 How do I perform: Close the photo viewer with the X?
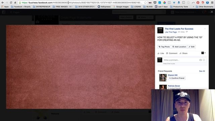212,12
